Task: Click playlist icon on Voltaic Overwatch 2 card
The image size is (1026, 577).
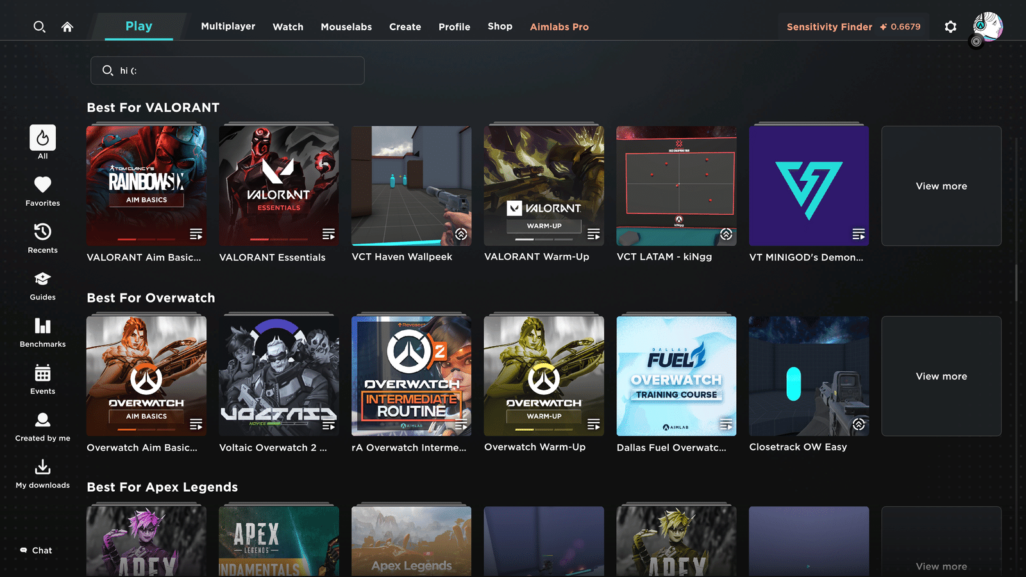Action: (x=328, y=424)
